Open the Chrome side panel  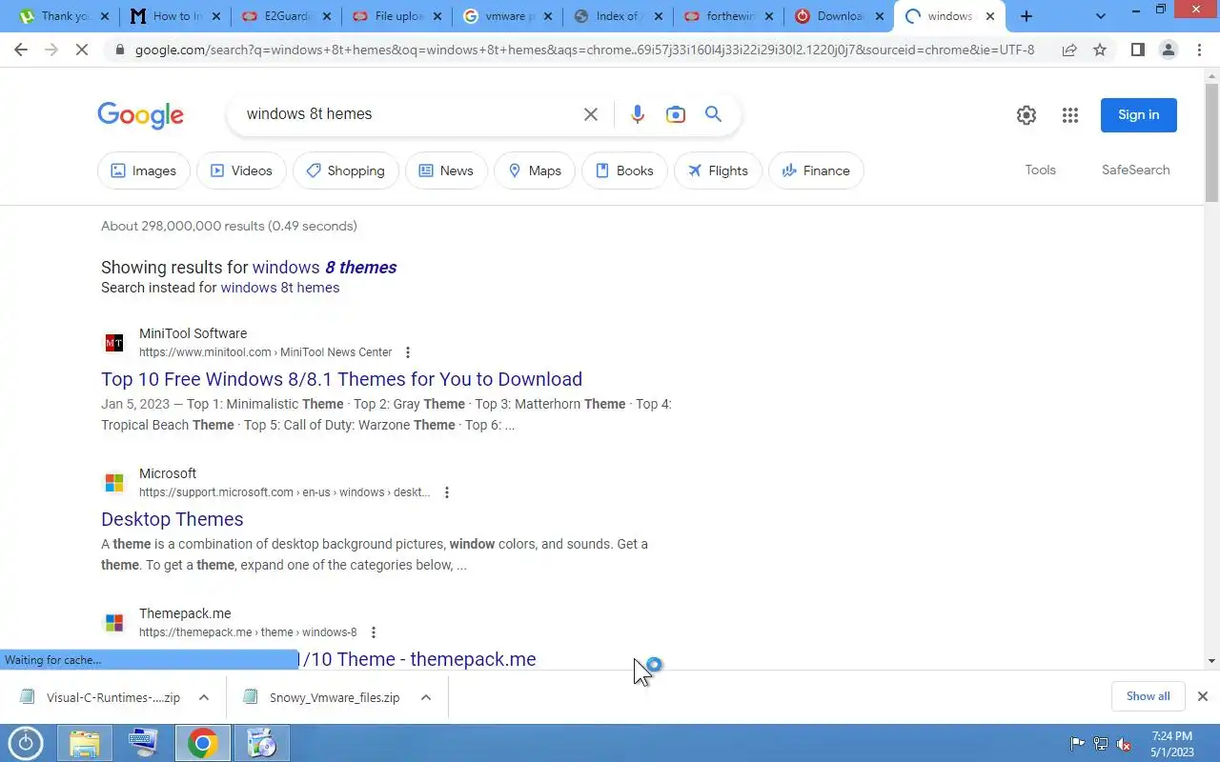pos(1137,50)
